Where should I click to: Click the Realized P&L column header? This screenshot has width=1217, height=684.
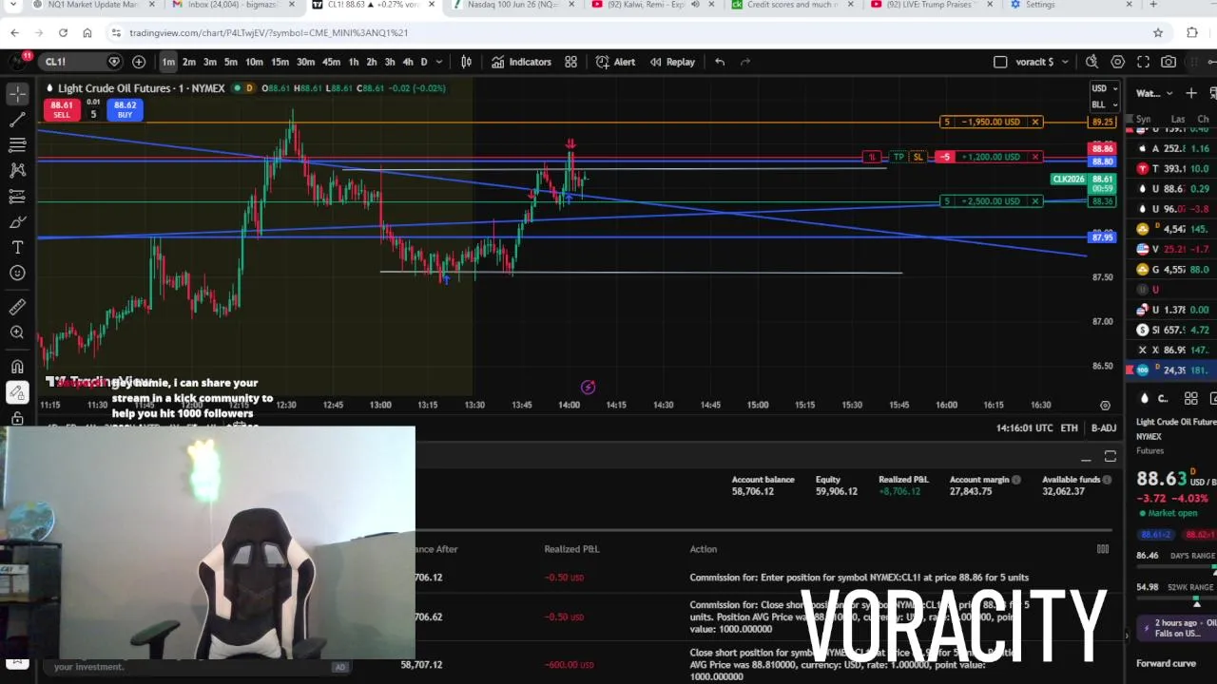tap(571, 549)
